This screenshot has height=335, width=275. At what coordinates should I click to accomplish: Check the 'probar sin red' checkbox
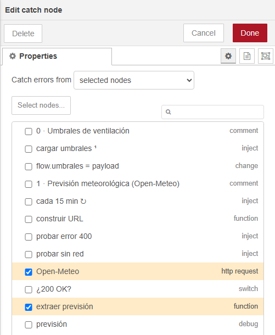pyautogui.click(x=29, y=254)
